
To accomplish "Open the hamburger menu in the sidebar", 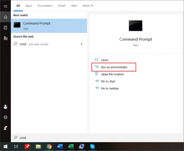I will (x=5, y=6).
